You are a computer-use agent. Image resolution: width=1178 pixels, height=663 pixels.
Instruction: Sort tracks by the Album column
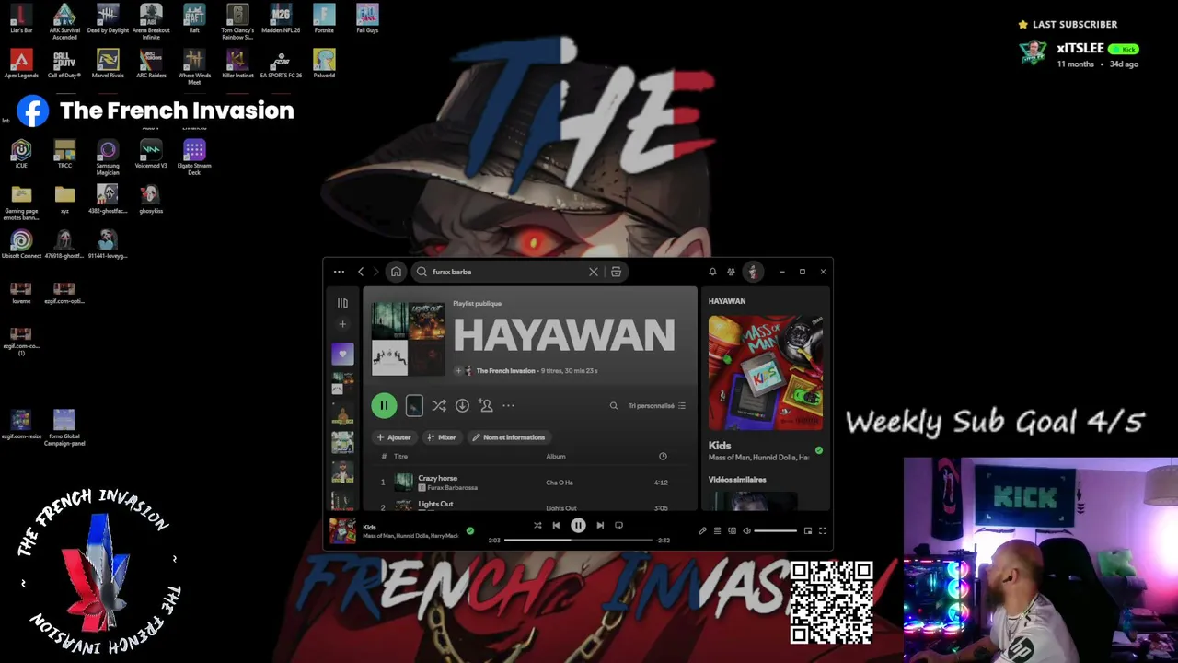[x=556, y=457]
